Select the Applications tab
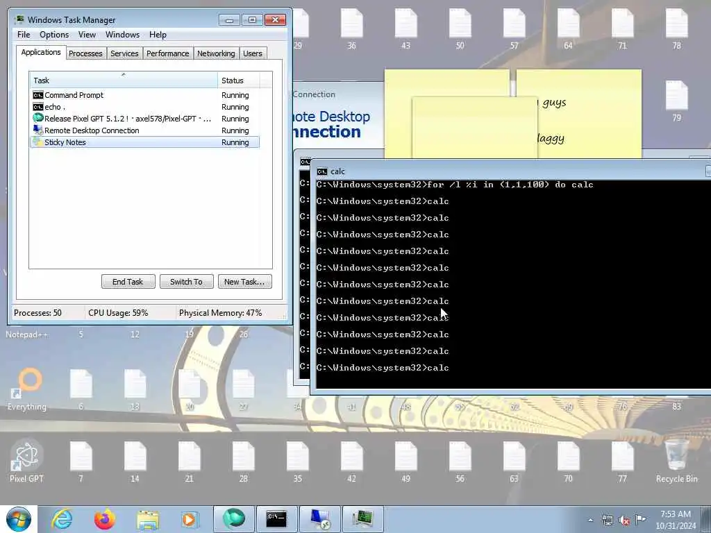The image size is (711, 533). pyautogui.click(x=41, y=52)
